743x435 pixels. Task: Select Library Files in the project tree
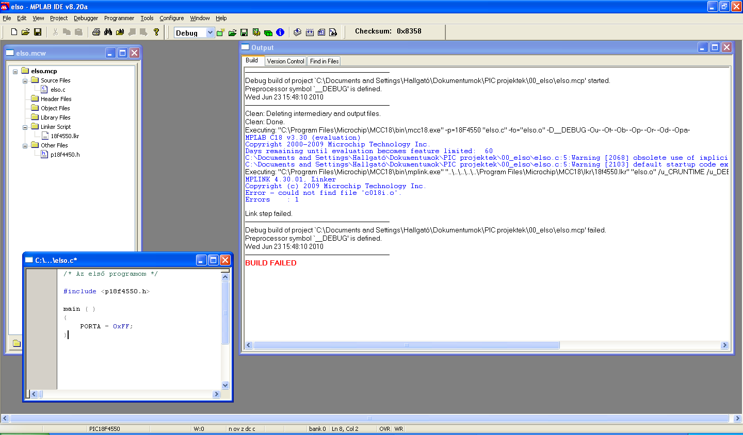(x=56, y=118)
